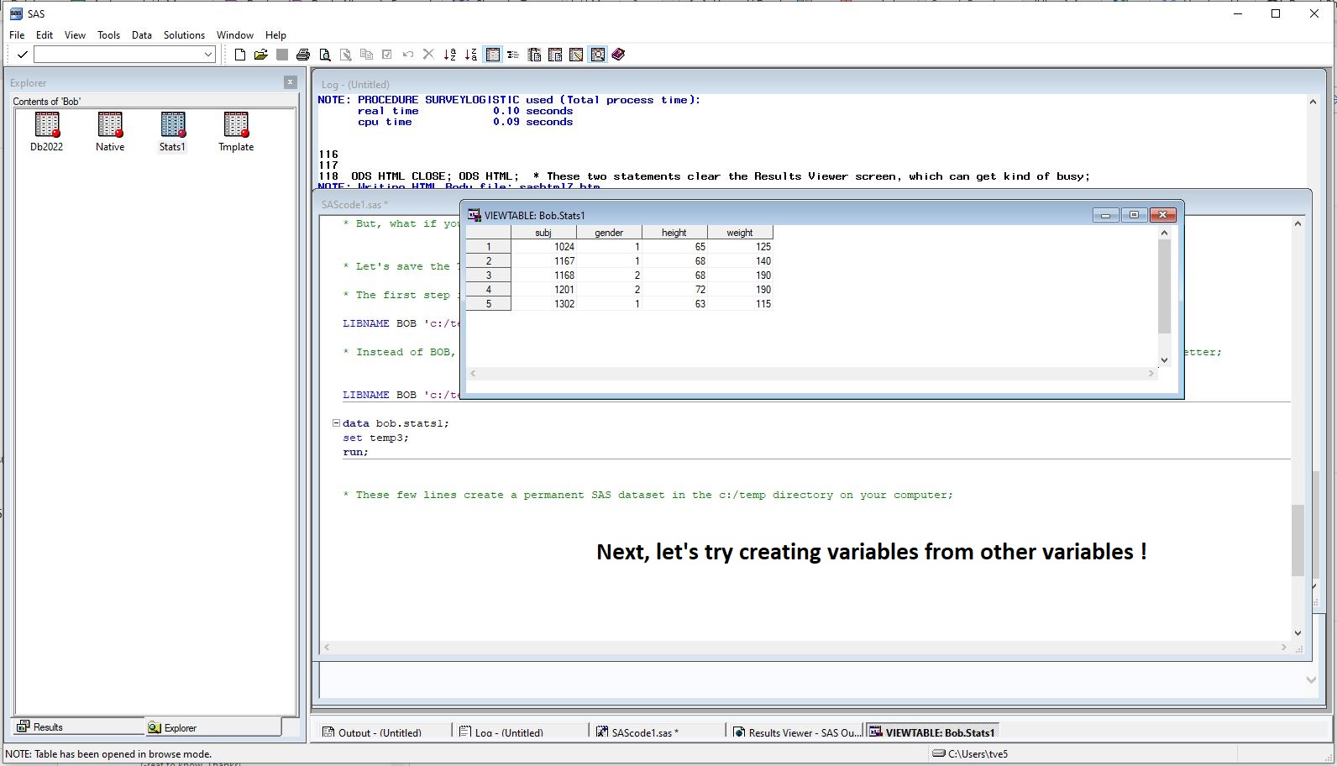Submit command with the checkmark button
1337x766 pixels.
(23, 55)
